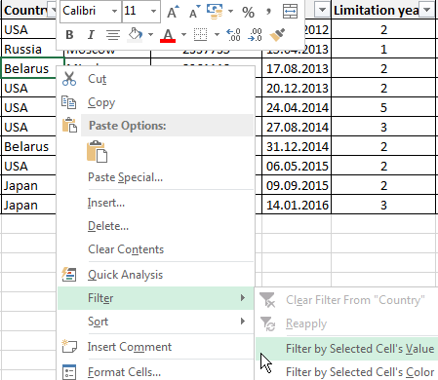Click the Format Cells icon
This screenshot has height=380, width=438.
69,372
